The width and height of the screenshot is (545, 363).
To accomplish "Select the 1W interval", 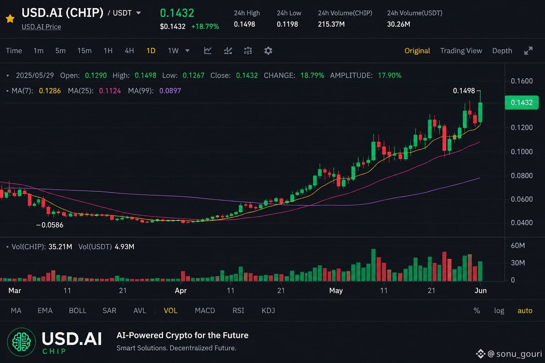I will [173, 51].
